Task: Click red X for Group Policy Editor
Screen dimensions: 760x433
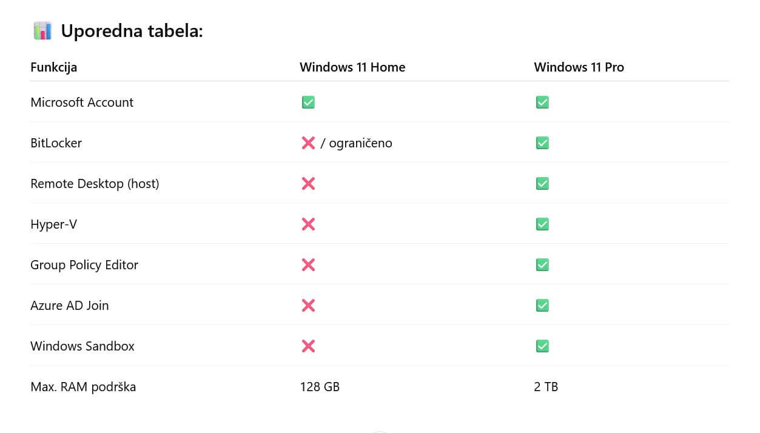Action: [x=308, y=265]
